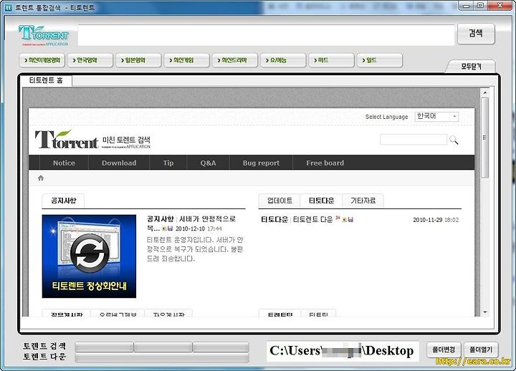The image size is (516, 371).
Task: Click the Select Language label
Action: [386, 117]
